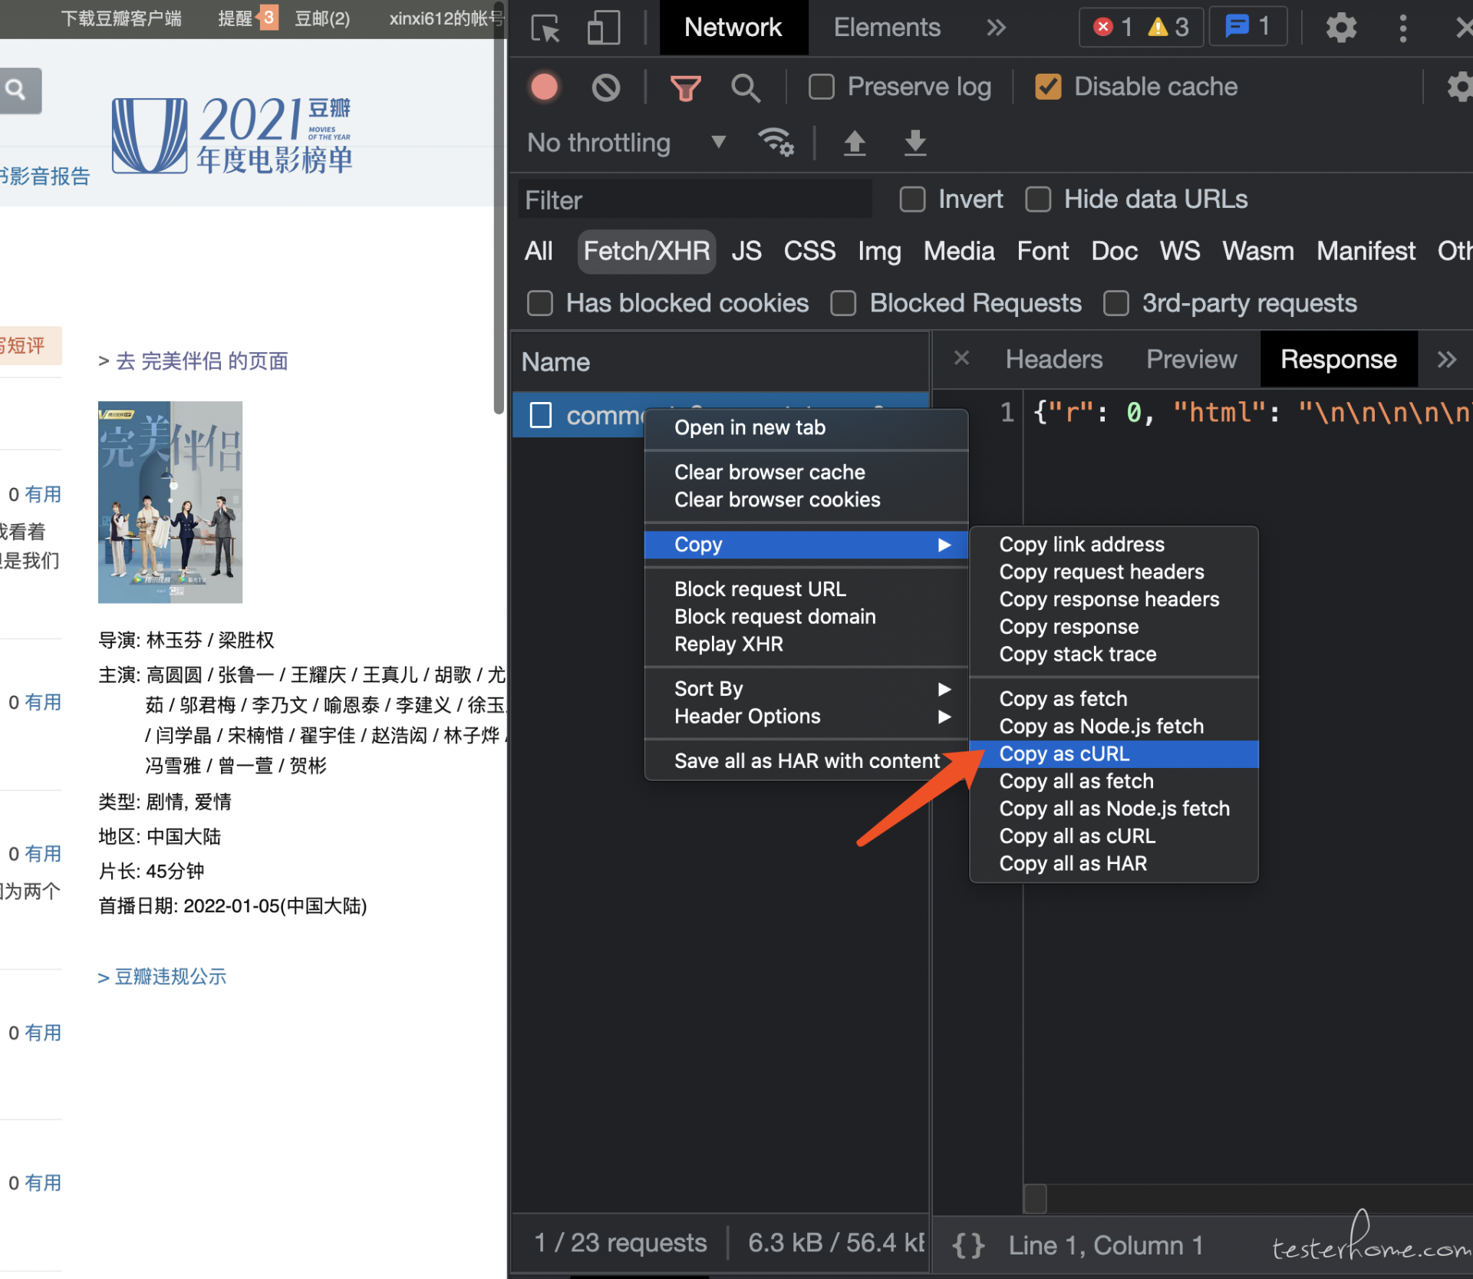Filter requests by Doc type

pyautogui.click(x=1114, y=251)
